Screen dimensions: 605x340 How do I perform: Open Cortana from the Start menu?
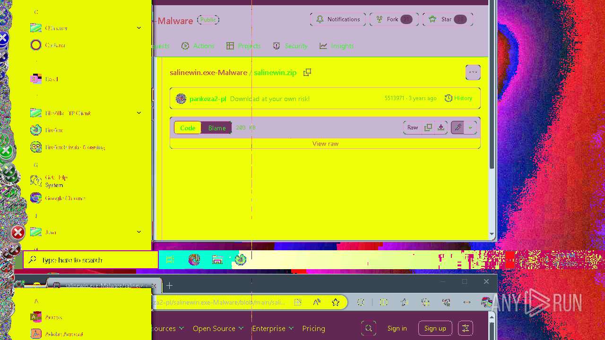(x=85, y=45)
